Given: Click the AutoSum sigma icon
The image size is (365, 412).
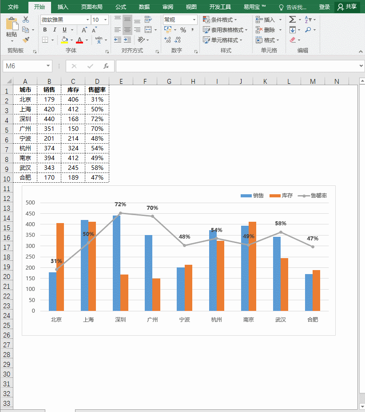Looking at the screenshot, I should point(292,20).
